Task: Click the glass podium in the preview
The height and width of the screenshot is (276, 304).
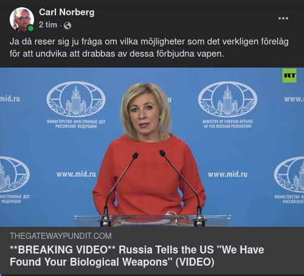Action: point(153,221)
